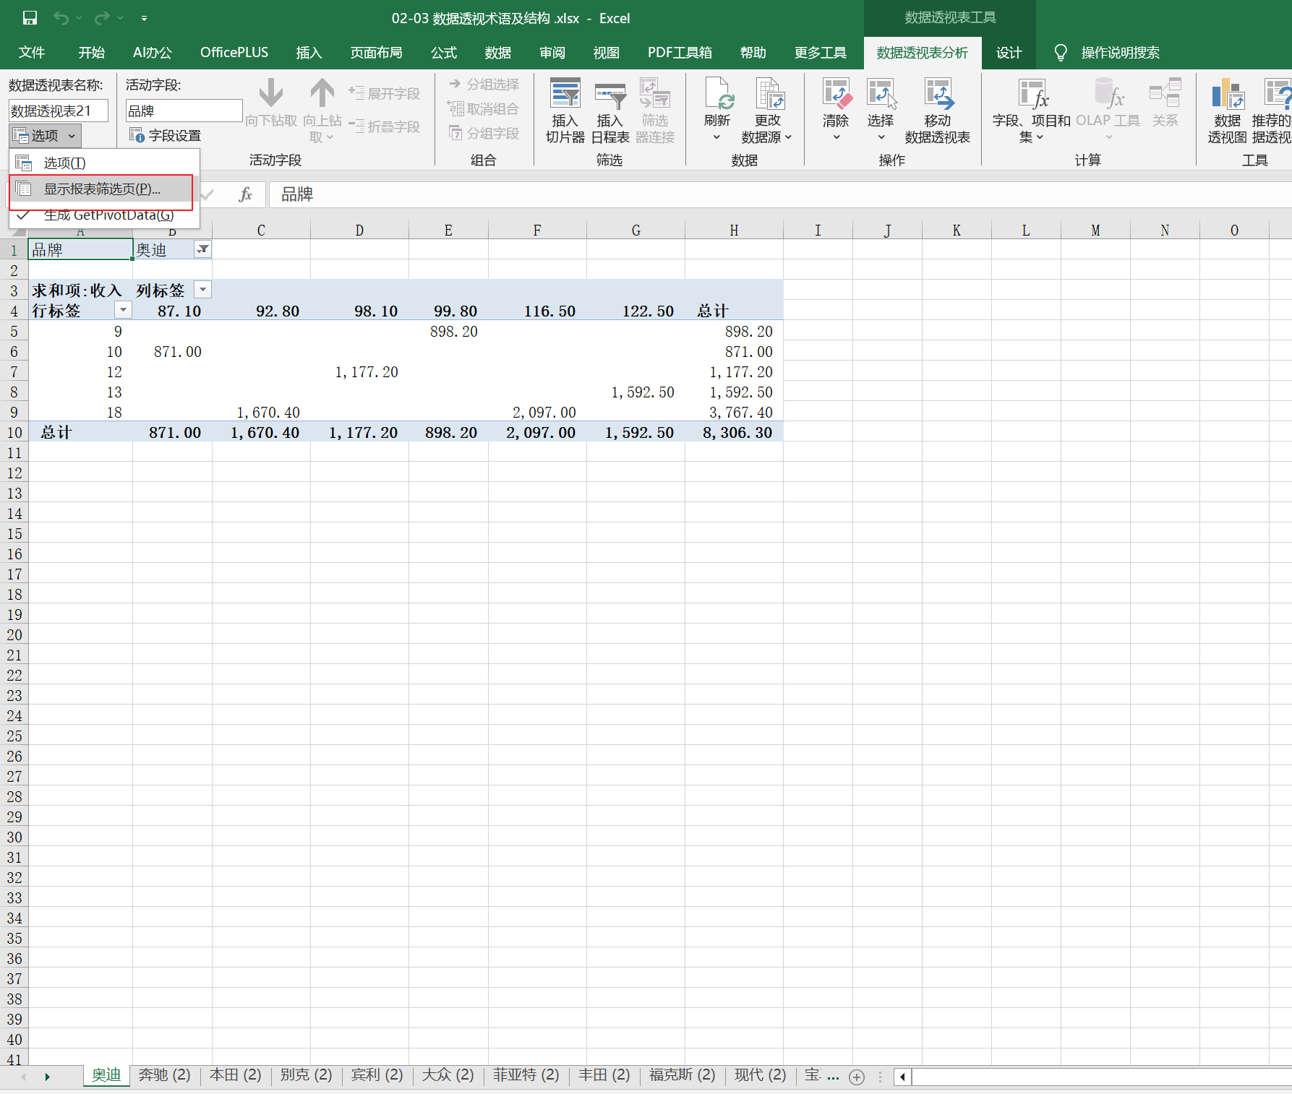Image resolution: width=1292 pixels, height=1094 pixels.
Task: Click 选择 (Select) icon in 操作 group
Action: (x=881, y=92)
